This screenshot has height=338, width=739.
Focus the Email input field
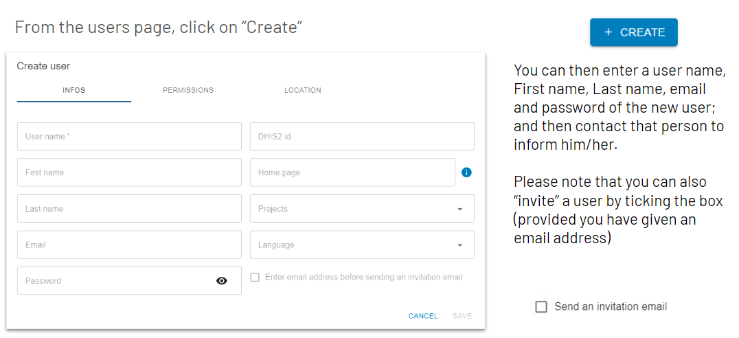coord(129,245)
